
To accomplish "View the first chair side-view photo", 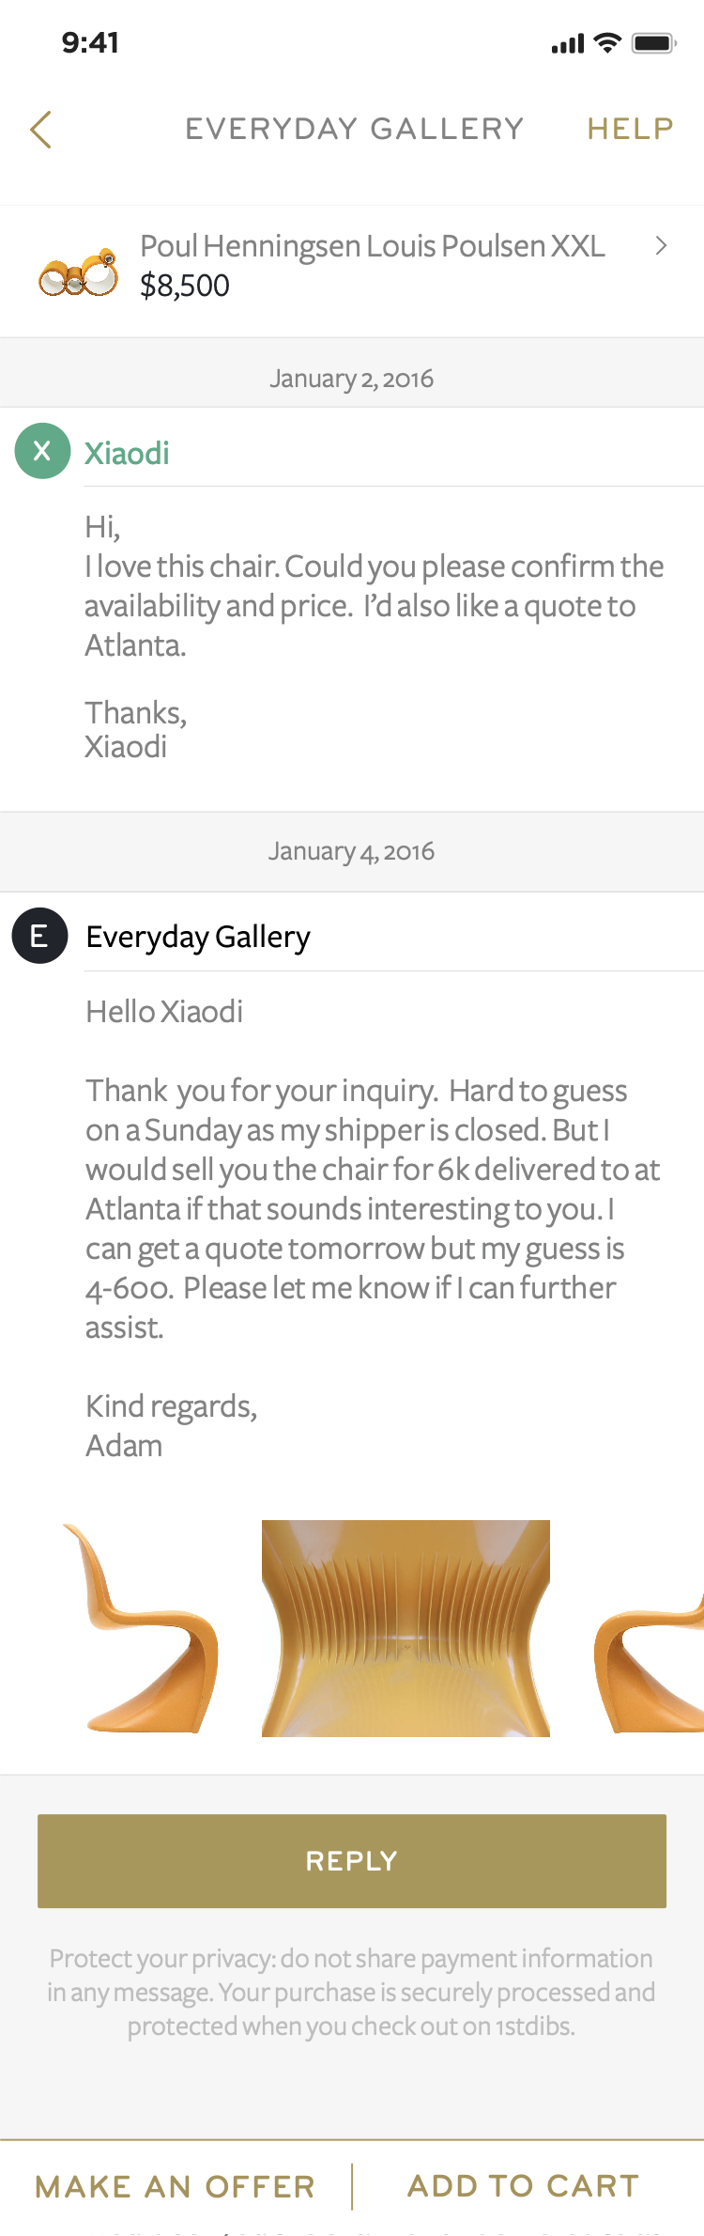I will [143, 1629].
